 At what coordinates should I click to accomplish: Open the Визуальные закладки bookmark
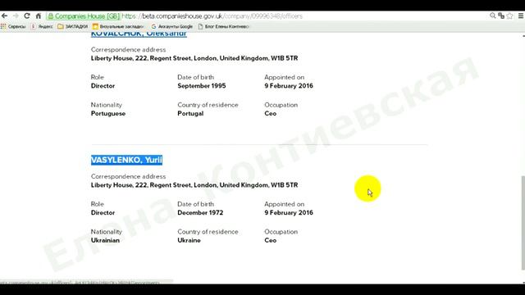click(x=118, y=26)
